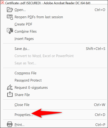Click the Request E-signatures pen icon
This screenshot has width=108, height=128.
(x=10, y=87)
